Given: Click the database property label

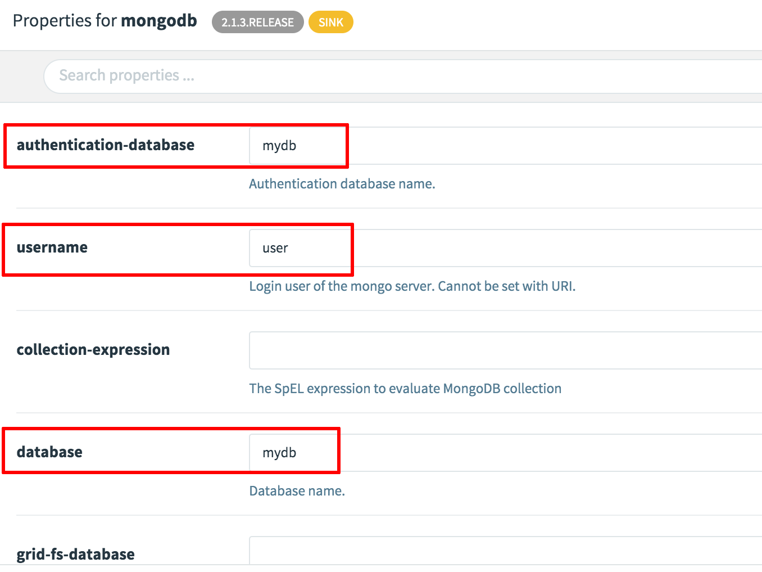Looking at the screenshot, I should pyautogui.click(x=49, y=452).
